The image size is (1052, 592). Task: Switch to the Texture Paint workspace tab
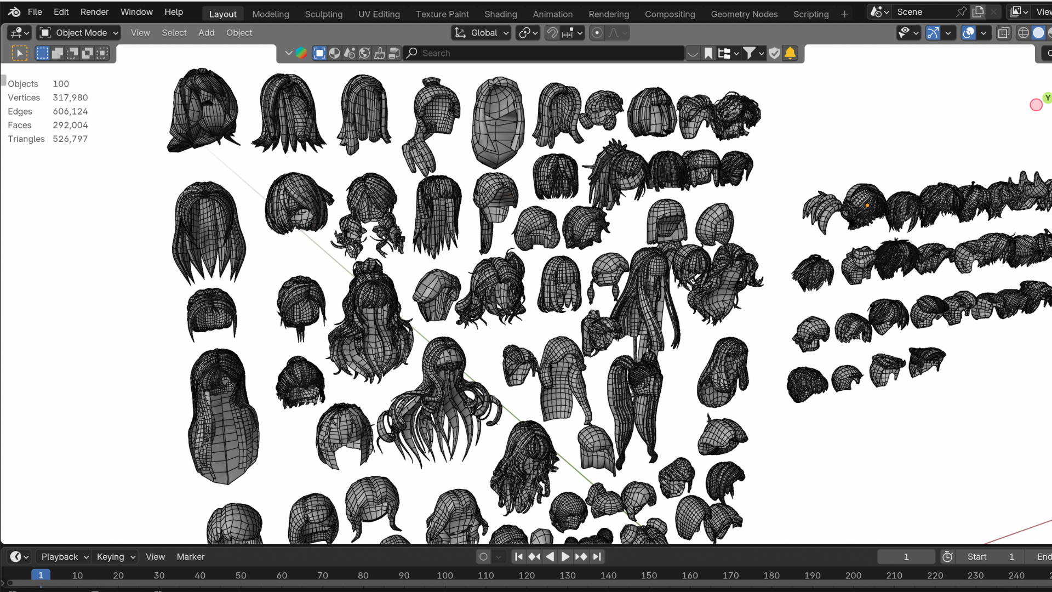click(x=442, y=14)
